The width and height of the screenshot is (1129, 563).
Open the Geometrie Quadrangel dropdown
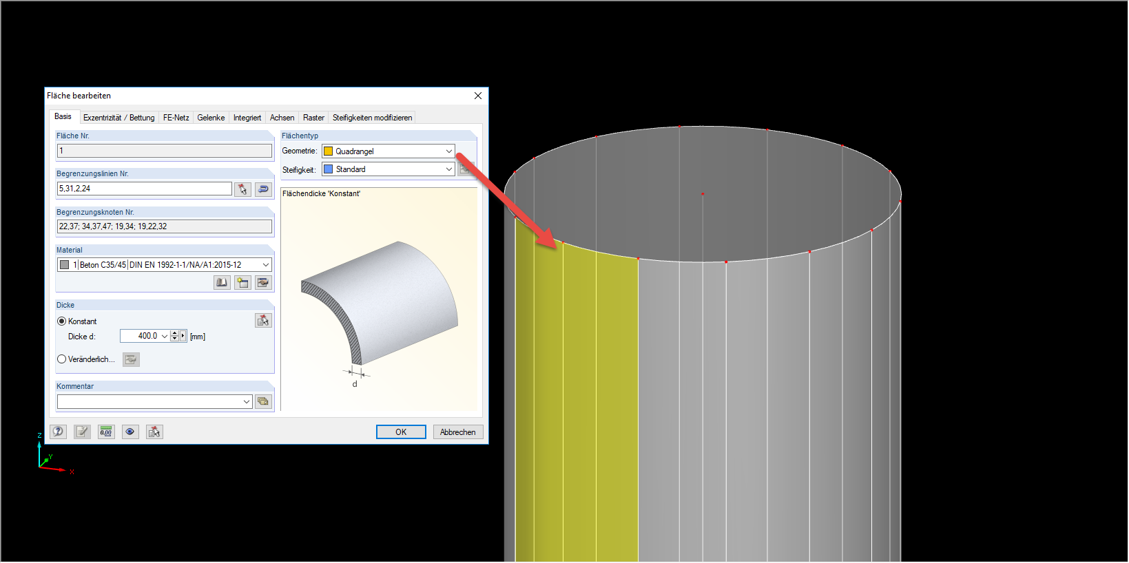click(x=449, y=151)
